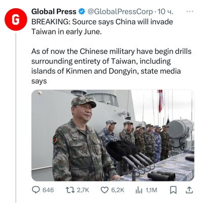
Task: Click the vertical thread connector line
Action: click(x=16, y=118)
